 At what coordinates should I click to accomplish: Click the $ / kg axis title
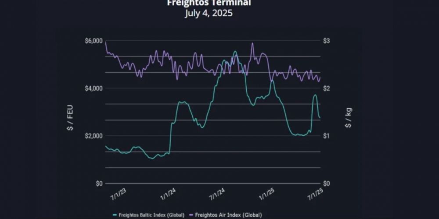[x=348, y=117]
